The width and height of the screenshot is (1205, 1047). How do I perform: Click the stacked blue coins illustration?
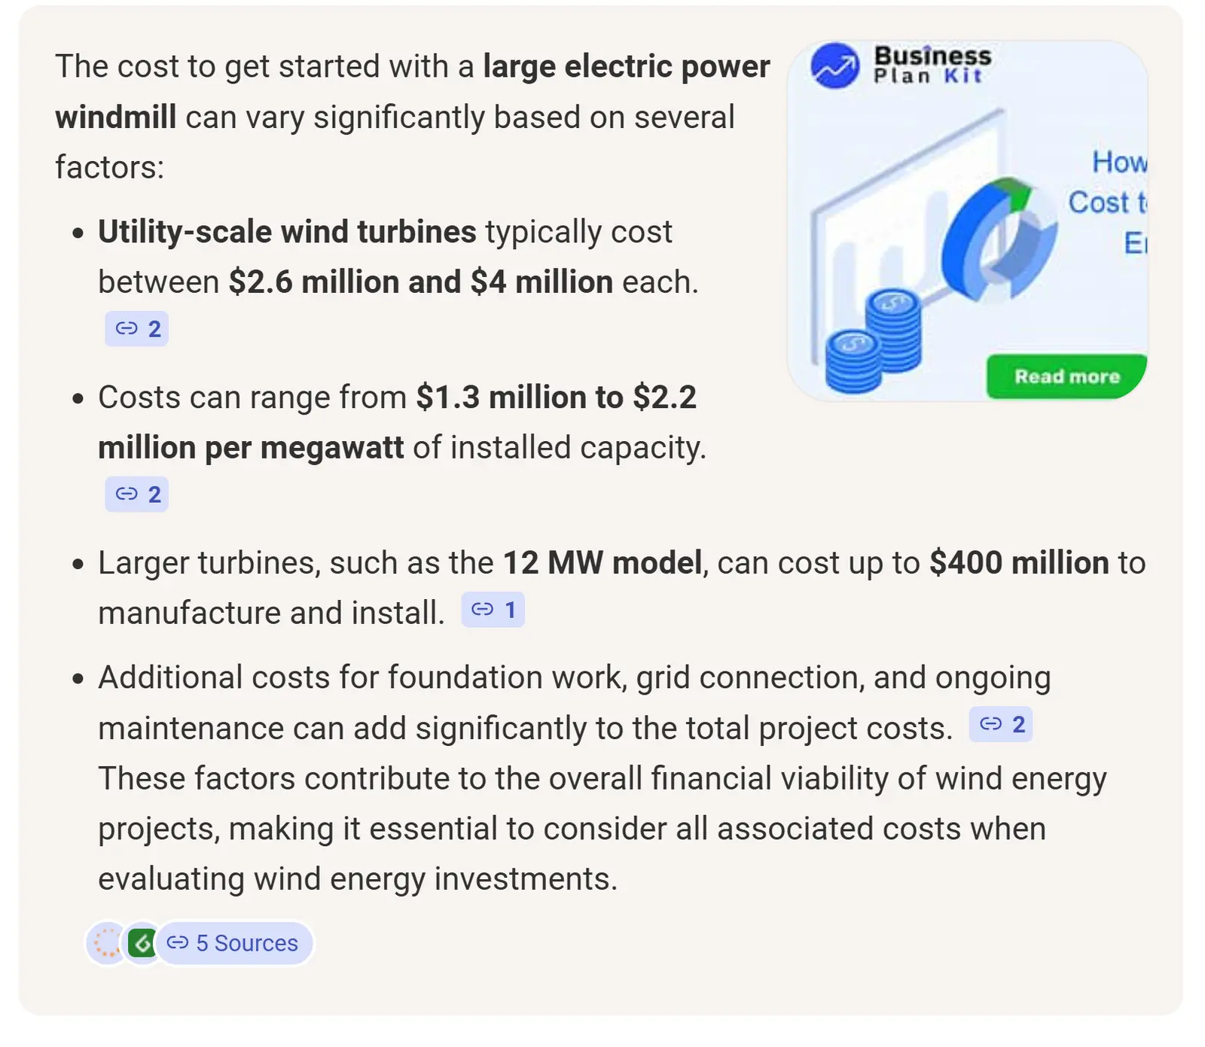pyautogui.click(x=874, y=343)
